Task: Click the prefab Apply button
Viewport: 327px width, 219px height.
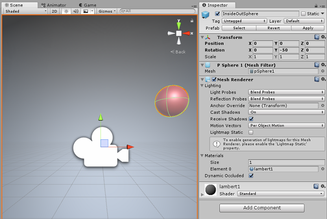Action: [x=308, y=28]
